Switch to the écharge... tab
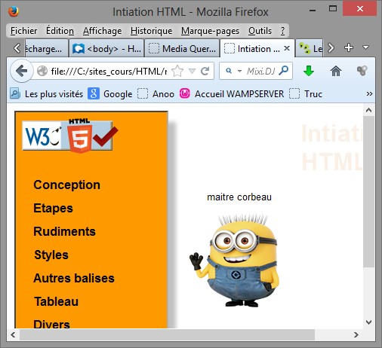 (46, 48)
